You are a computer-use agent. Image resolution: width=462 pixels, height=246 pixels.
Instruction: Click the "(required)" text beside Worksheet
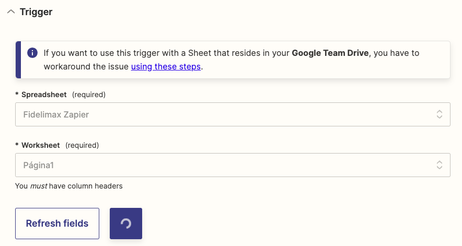[82, 145]
